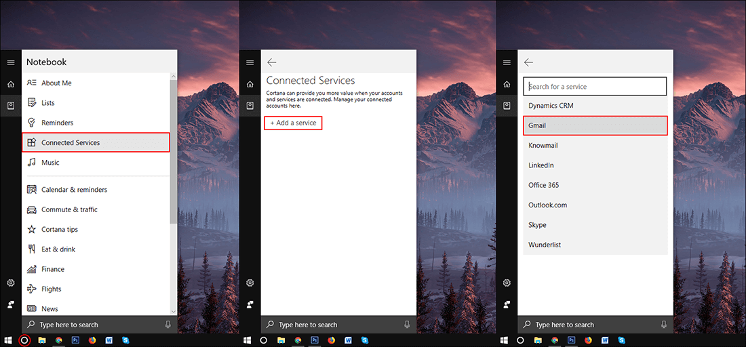Open Chrome on the taskbar below the Notebook panel
The image size is (746, 347).
click(58, 340)
